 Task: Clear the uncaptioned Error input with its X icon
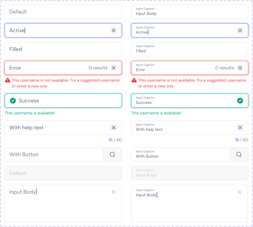click(114, 68)
